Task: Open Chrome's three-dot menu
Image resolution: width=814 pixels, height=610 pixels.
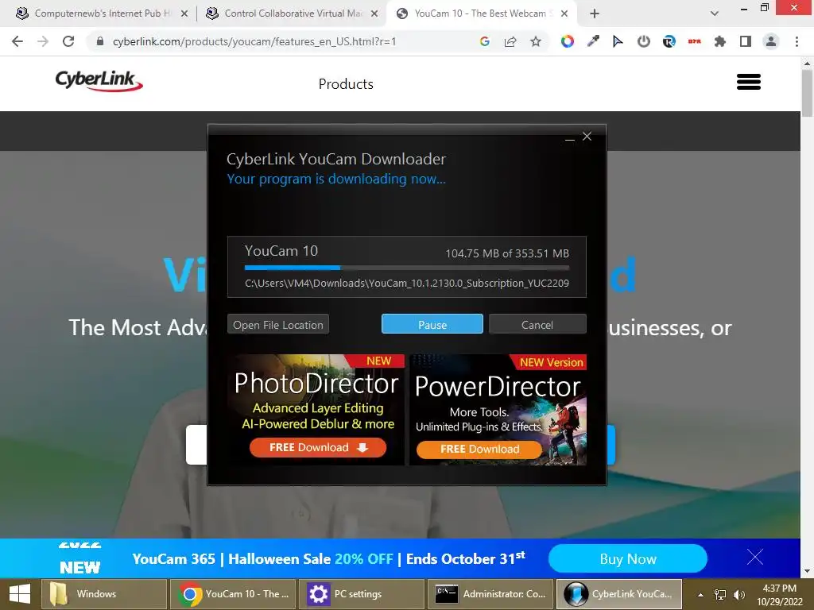Action: click(797, 41)
